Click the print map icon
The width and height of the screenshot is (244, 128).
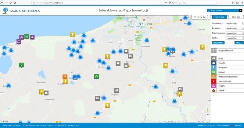pyautogui.click(x=204, y=17)
